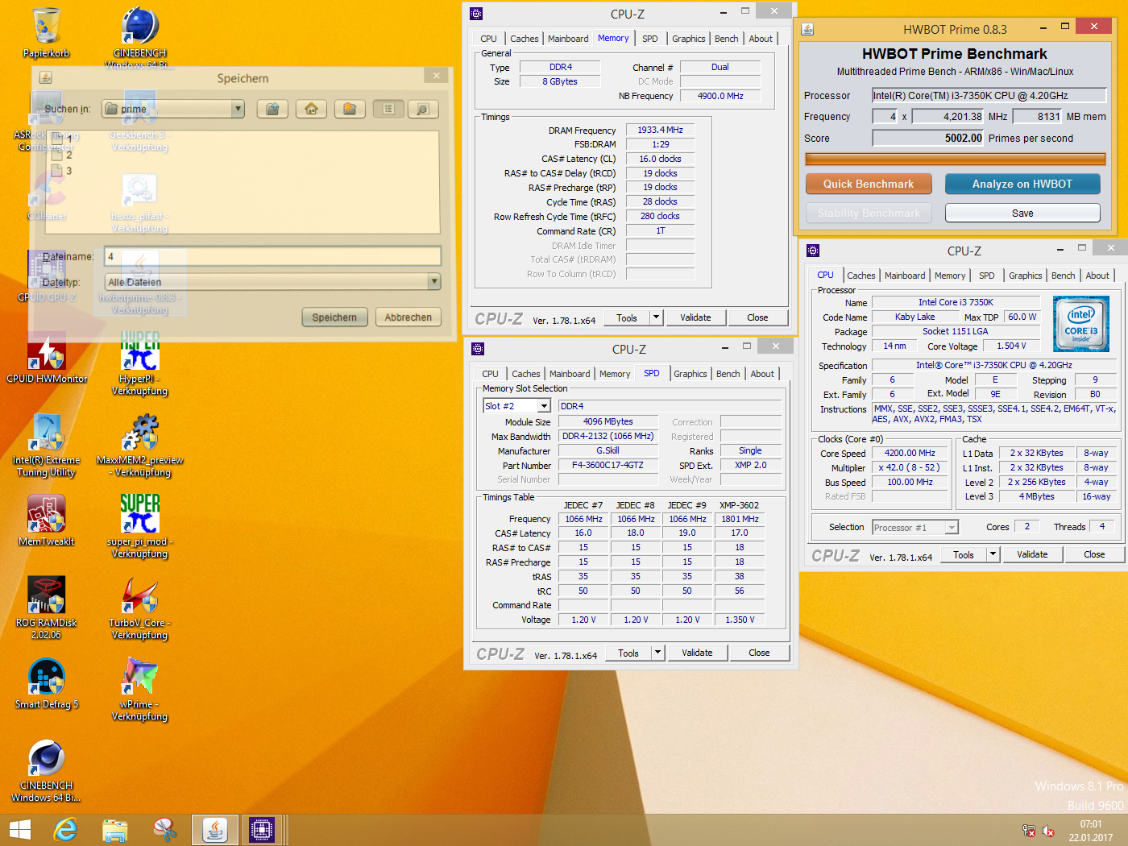Expand the Dateityp 'Alle Dateien' dropdown

[x=434, y=282]
